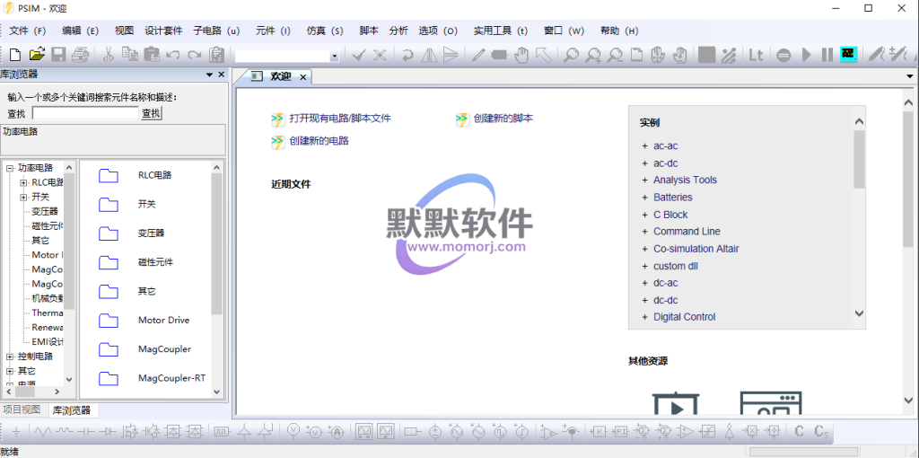The width and height of the screenshot is (919, 458).
Task: Open the 文件 (F) menu
Action: [28, 31]
